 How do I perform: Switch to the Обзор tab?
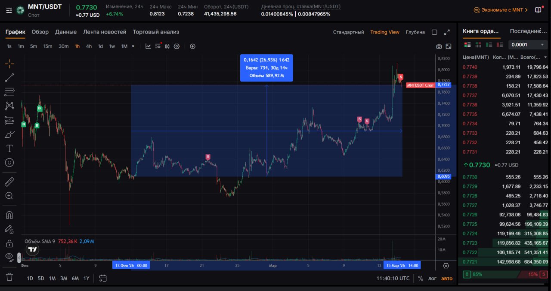coord(40,32)
